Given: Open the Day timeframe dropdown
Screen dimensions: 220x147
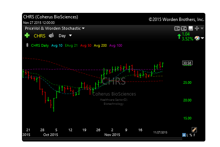Looking at the screenshot, I should (x=65, y=36).
